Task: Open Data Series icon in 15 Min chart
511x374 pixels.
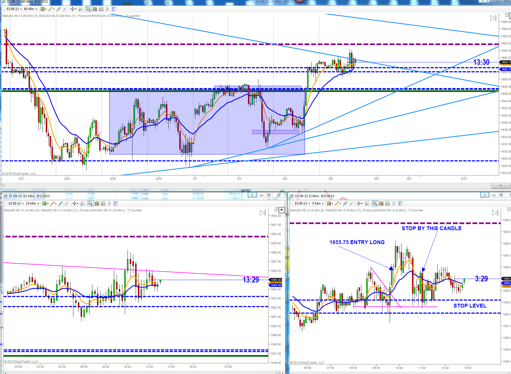Action: pyautogui.click(x=97, y=203)
